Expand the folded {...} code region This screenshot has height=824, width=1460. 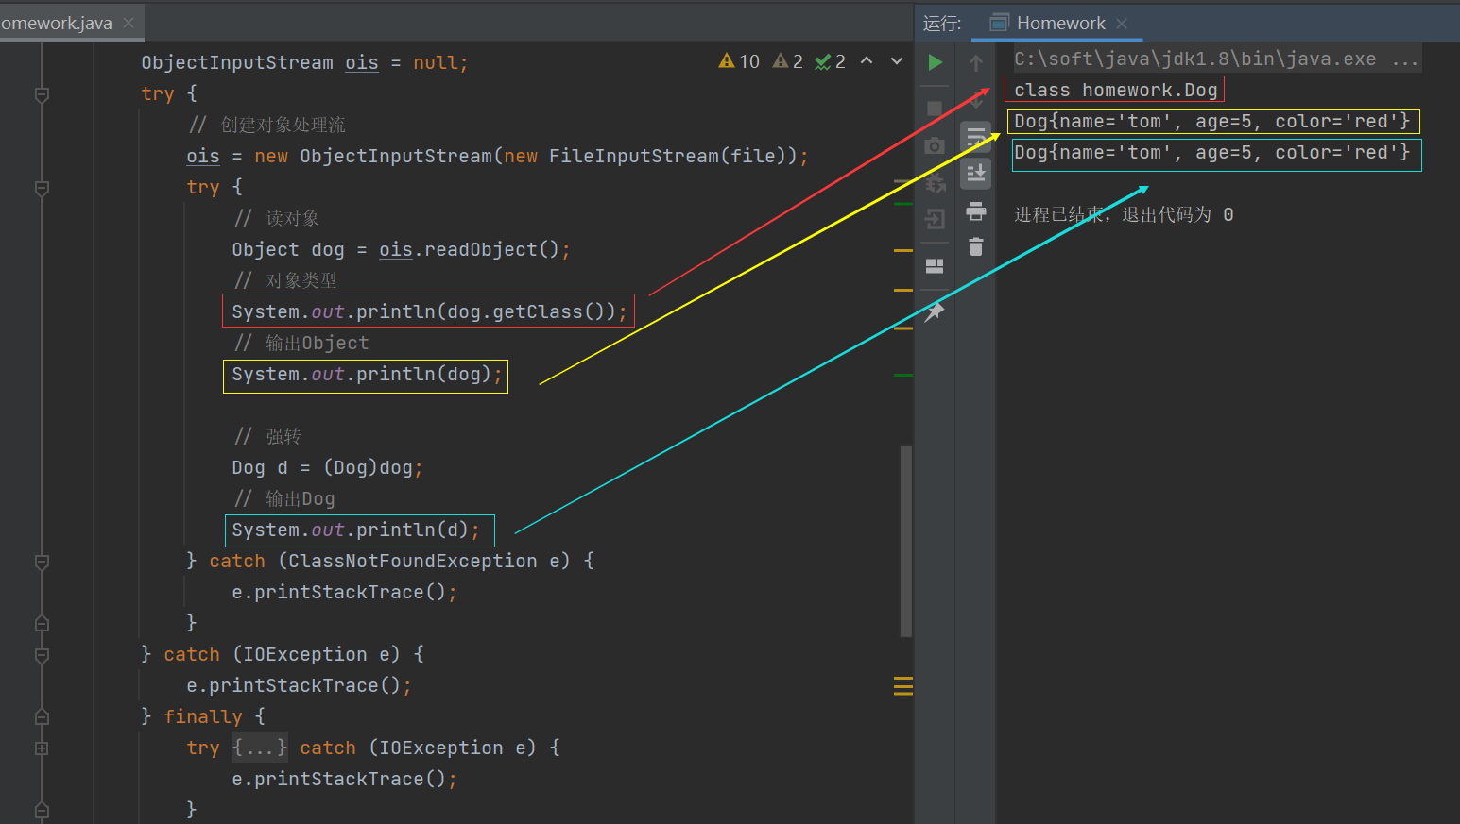260,748
